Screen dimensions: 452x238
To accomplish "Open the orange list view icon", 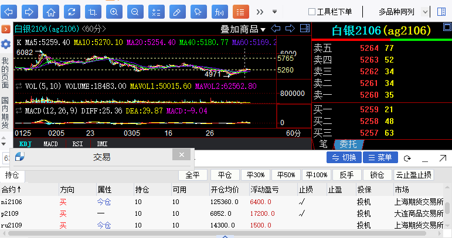I will pos(240,12).
